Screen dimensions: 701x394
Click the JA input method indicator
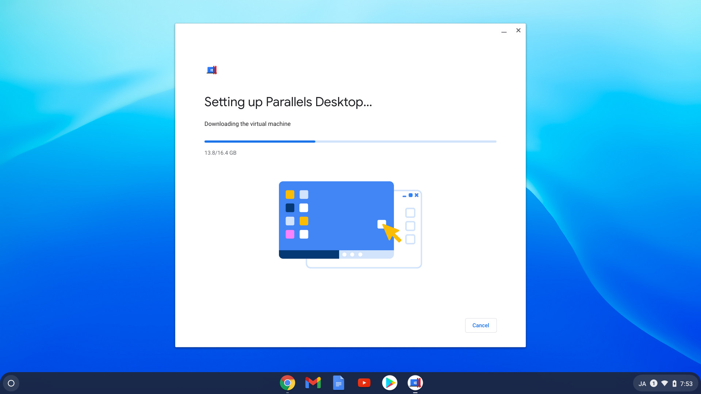coord(642,384)
